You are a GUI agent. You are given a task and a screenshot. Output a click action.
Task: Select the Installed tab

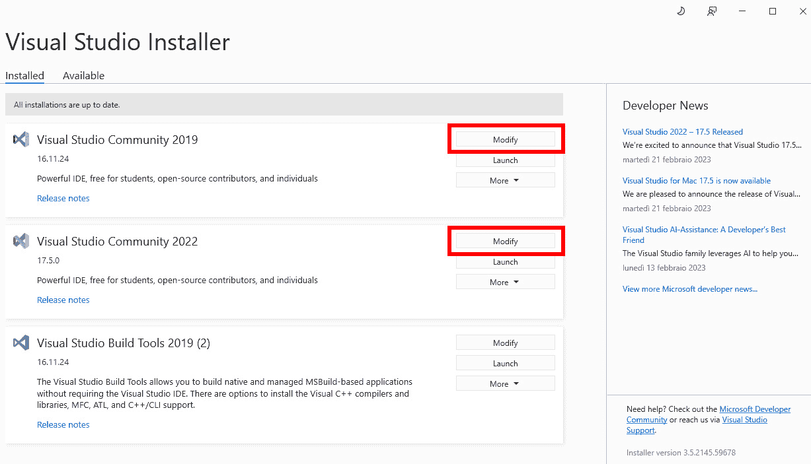[x=24, y=75]
